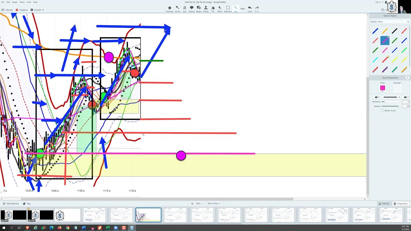
Task: Open the More tools dropdown
Action: (x=243, y=9)
